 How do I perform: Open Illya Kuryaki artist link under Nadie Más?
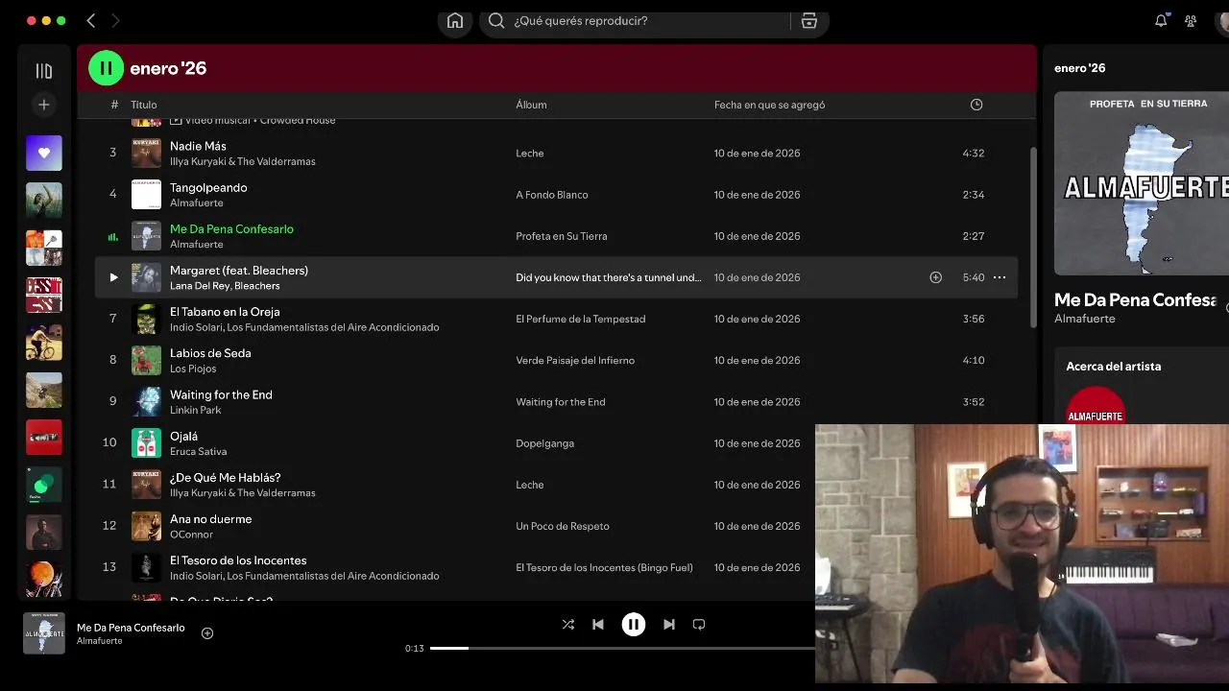click(x=243, y=161)
